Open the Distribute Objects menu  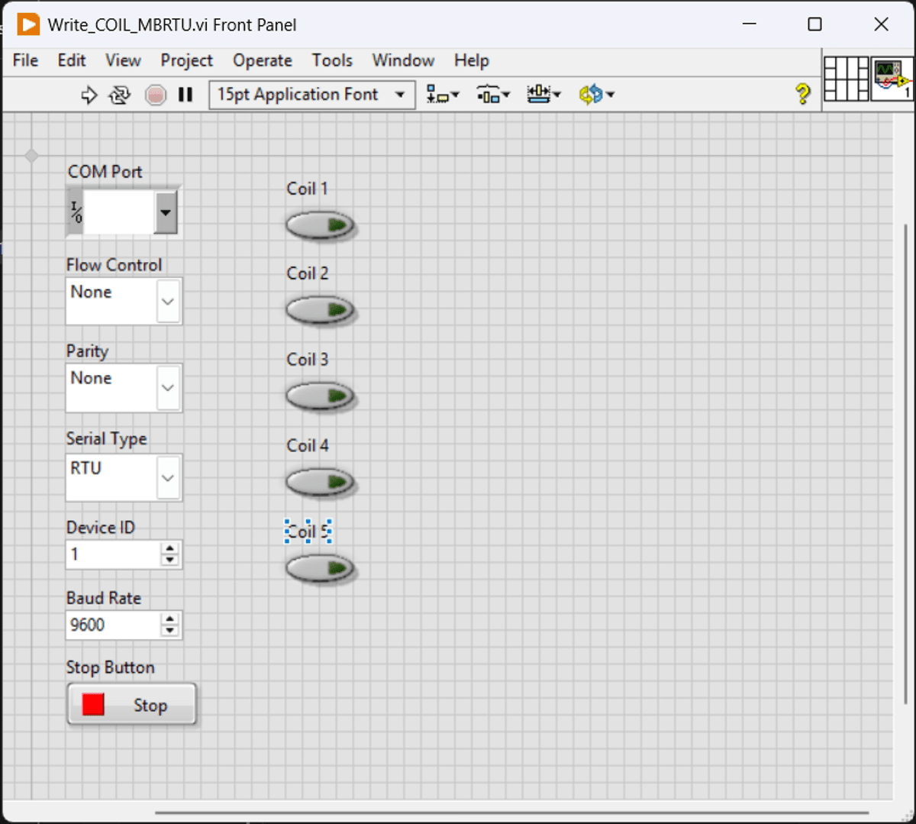click(x=493, y=95)
